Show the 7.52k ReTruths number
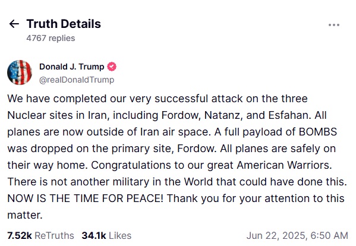This screenshot has height=246, width=356. (20, 235)
